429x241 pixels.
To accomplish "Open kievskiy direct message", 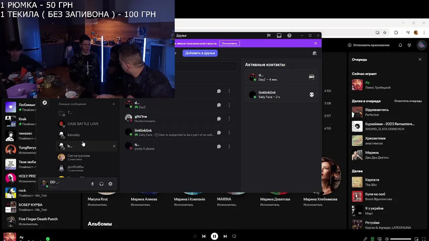I will point(86,135).
